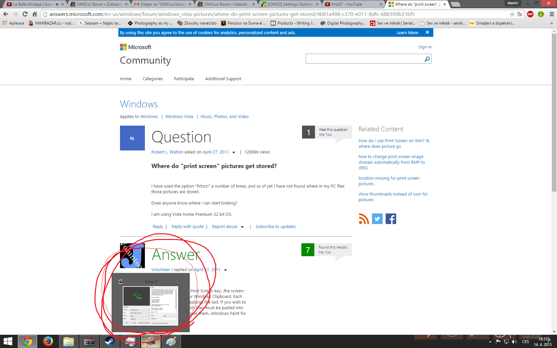Viewport: 557px width, 348px height.
Task: Go to the browser home page icon
Action: coord(34,14)
